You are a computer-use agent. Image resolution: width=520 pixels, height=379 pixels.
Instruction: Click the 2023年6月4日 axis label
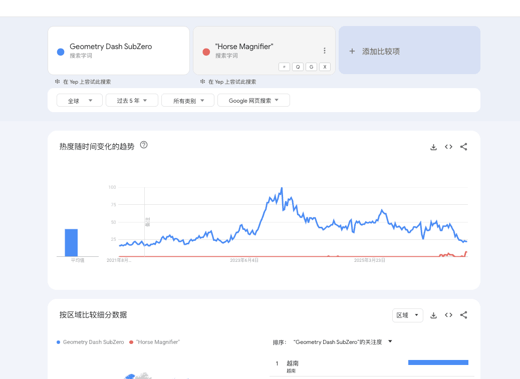coord(244,260)
